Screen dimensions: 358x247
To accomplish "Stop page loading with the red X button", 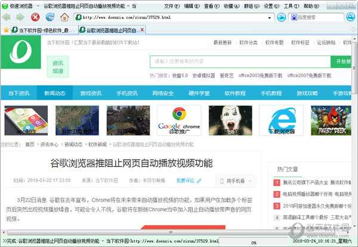I will (x=35, y=17).
